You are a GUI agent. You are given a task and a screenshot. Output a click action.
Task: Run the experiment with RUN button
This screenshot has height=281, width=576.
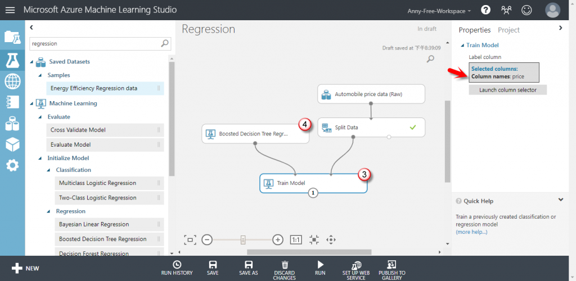(x=320, y=268)
